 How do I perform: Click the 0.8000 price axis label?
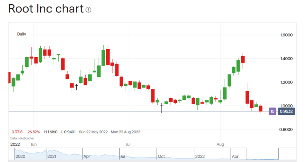pyautogui.click(x=286, y=130)
